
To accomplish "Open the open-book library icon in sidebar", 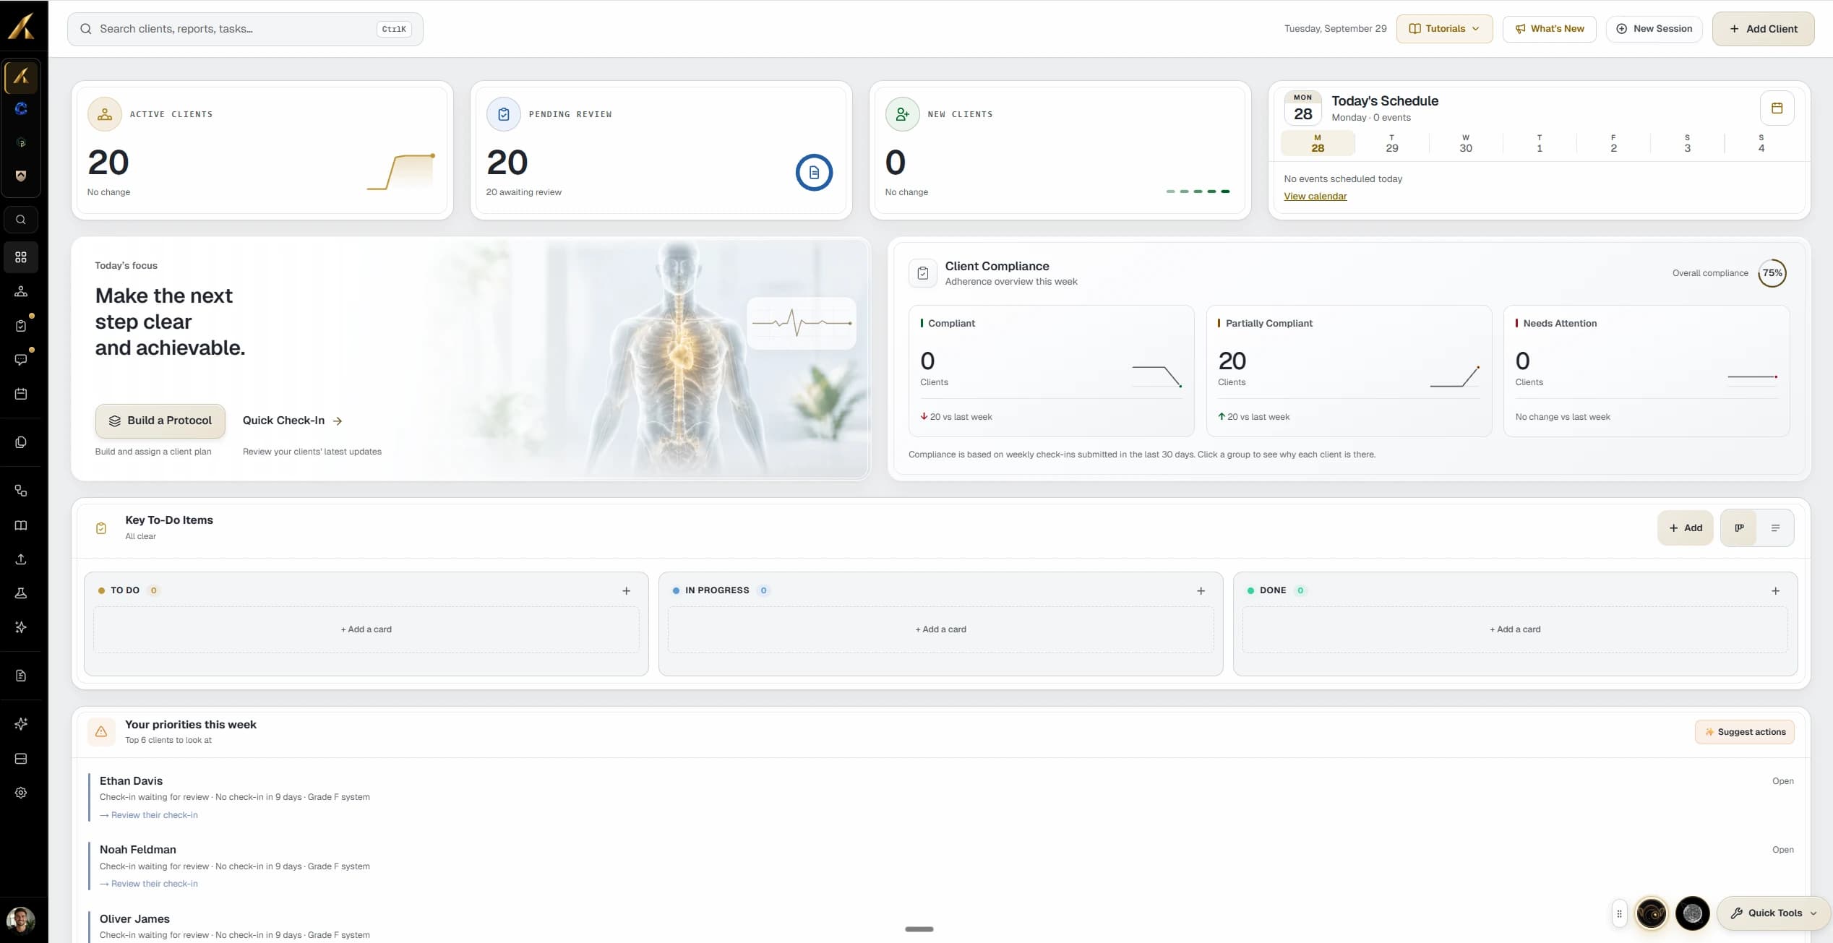I will 21,525.
